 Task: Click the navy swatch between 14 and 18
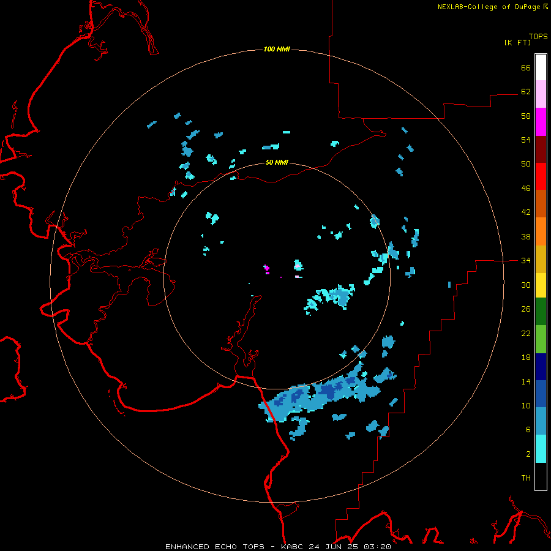(x=541, y=367)
